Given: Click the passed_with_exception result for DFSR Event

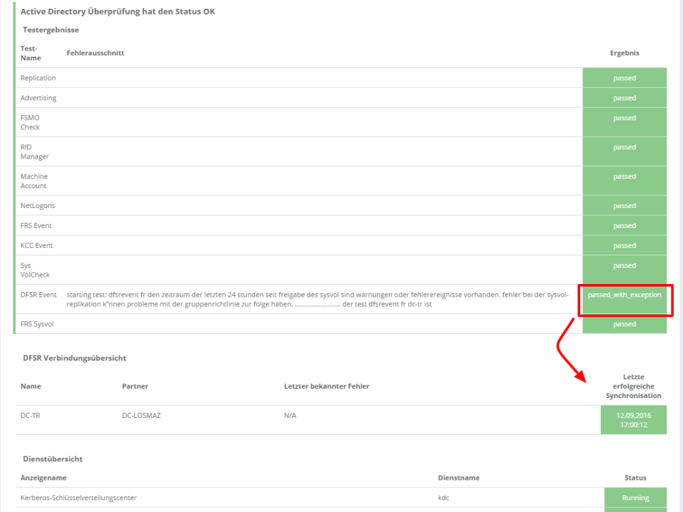Looking at the screenshot, I should point(624,295).
